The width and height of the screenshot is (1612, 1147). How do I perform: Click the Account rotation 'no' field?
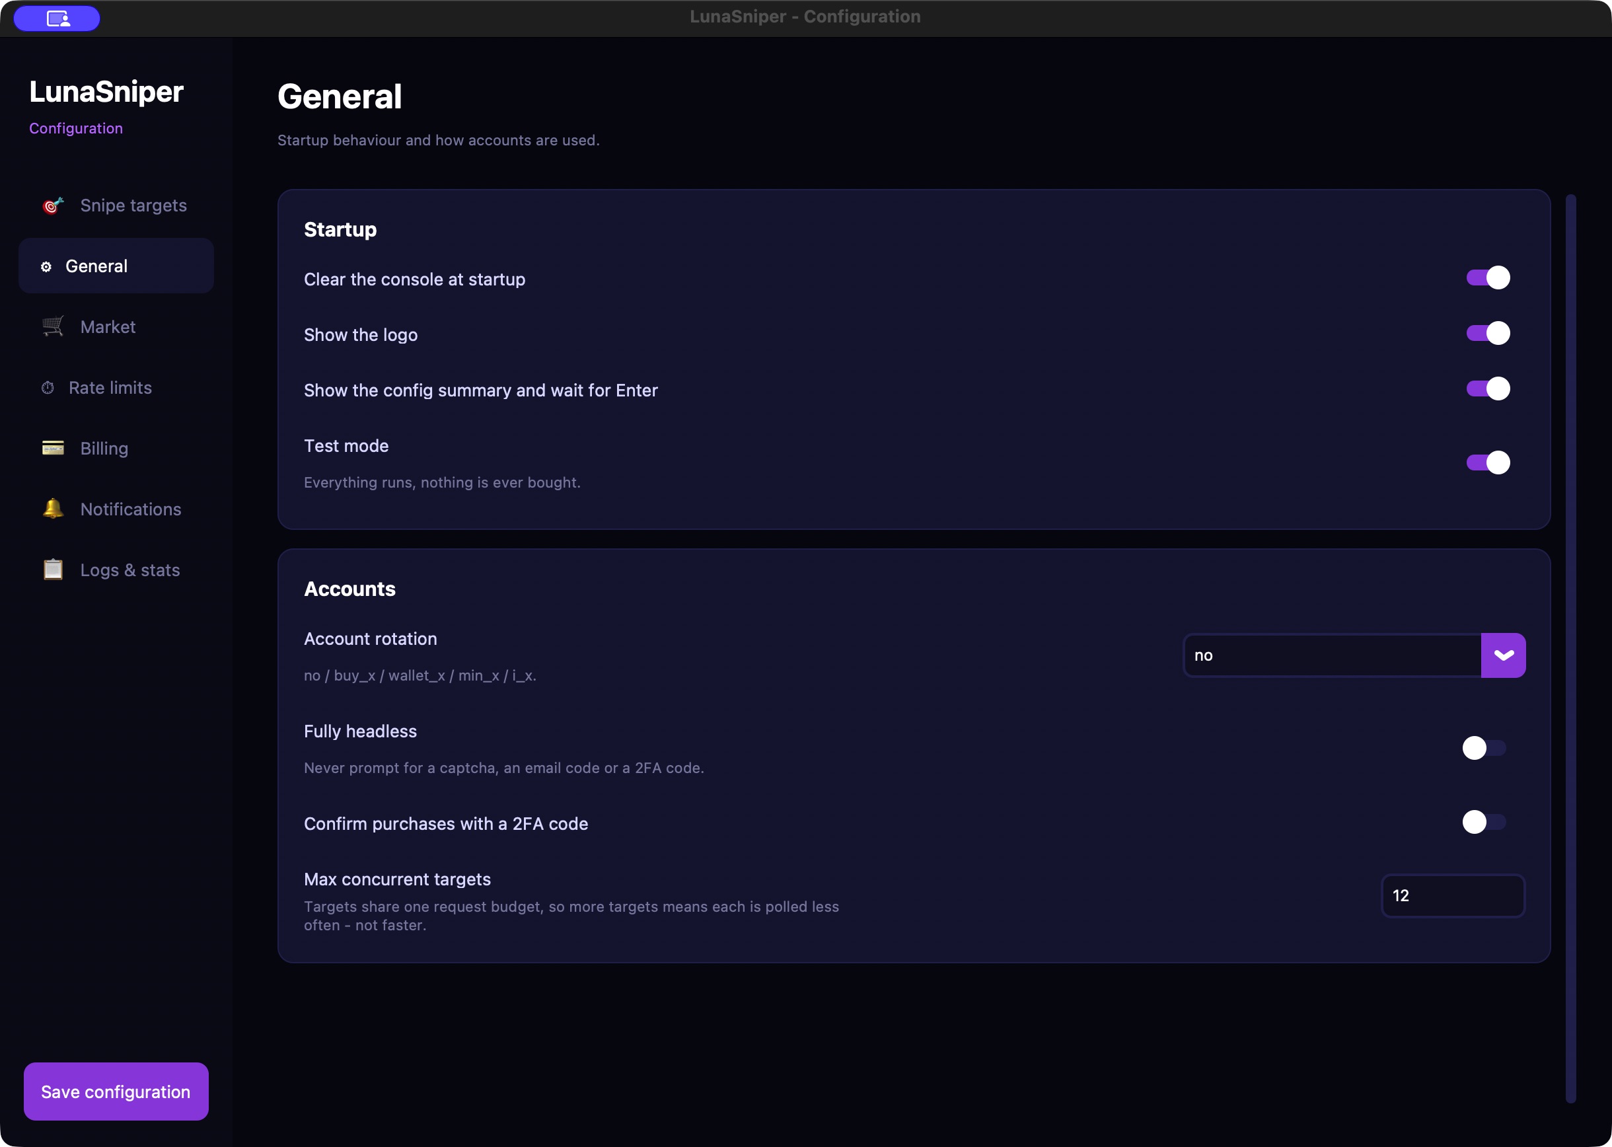pyautogui.click(x=1333, y=655)
